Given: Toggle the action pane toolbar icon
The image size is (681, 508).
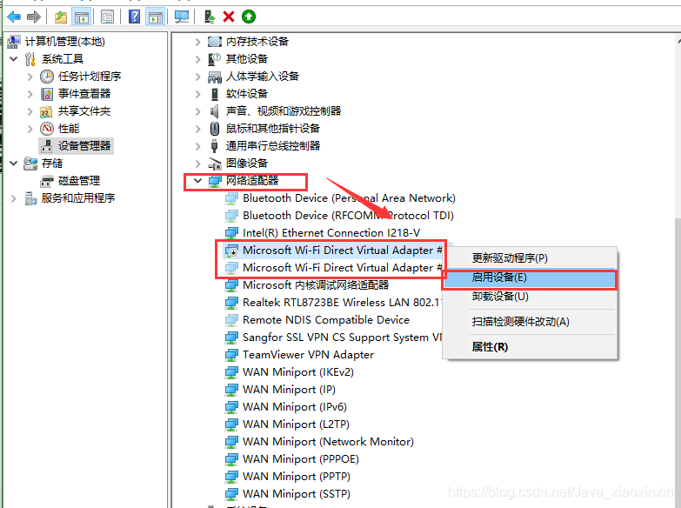Looking at the screenshot, I should point(155,17).
